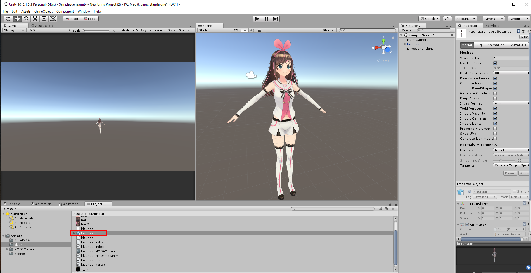Open the cloud services icon
The height and width of the screenshot is (273, 531).
coord(447,19)
